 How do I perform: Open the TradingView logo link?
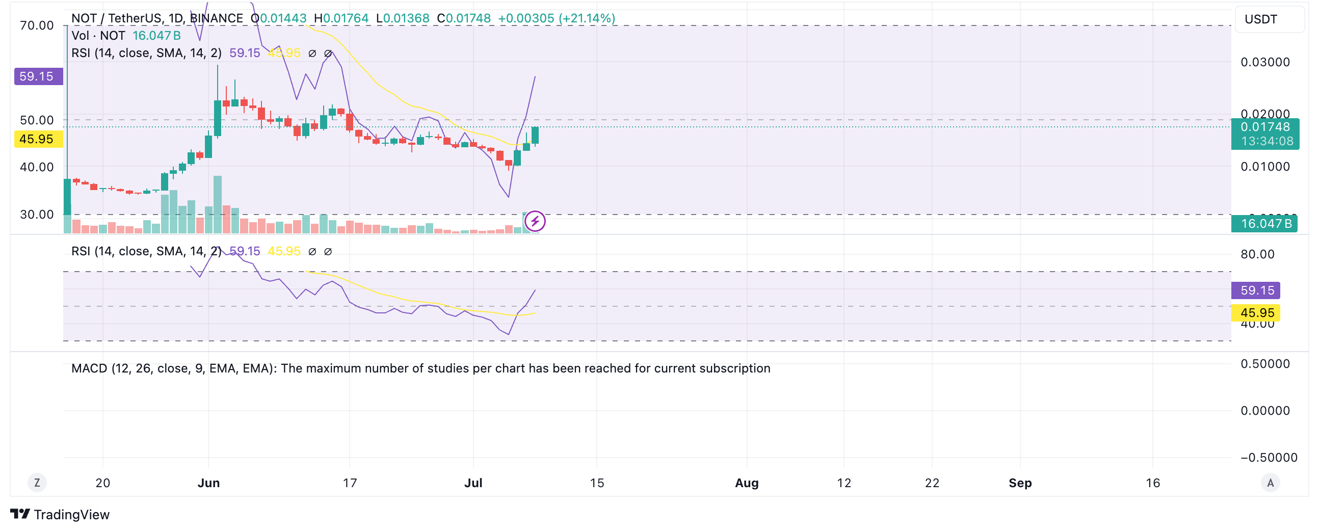tap(60, 514)
